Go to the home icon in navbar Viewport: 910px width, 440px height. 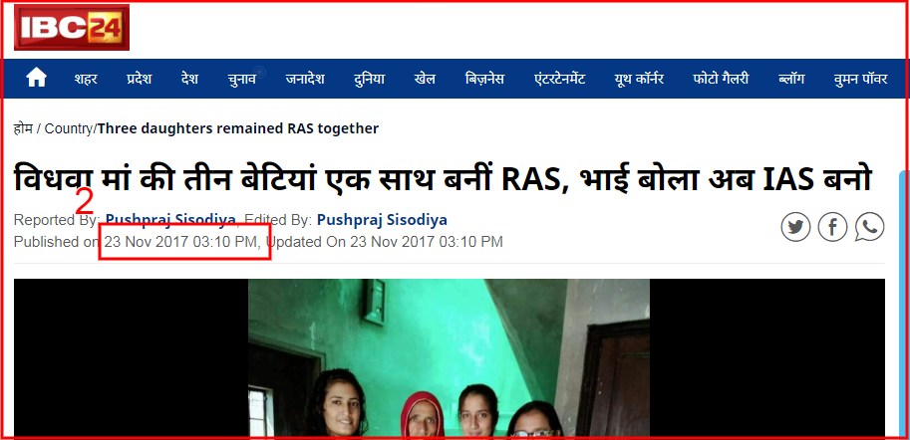point(36,78)
